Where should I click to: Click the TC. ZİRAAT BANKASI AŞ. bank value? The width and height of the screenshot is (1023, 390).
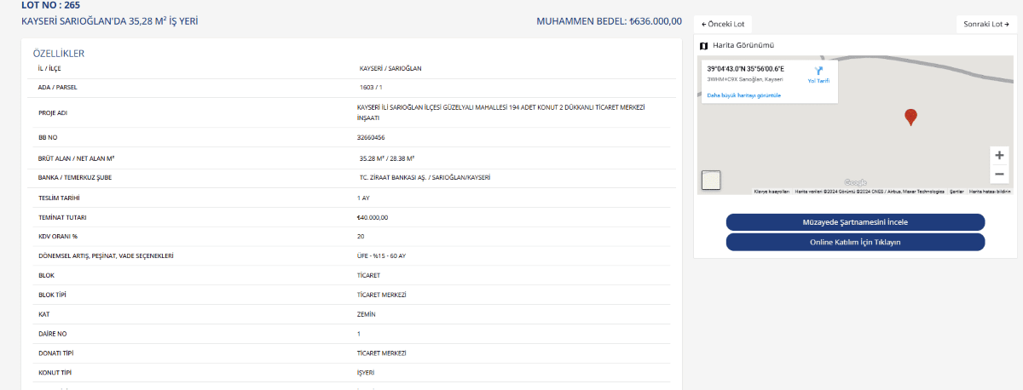click(x=425, y=178)
